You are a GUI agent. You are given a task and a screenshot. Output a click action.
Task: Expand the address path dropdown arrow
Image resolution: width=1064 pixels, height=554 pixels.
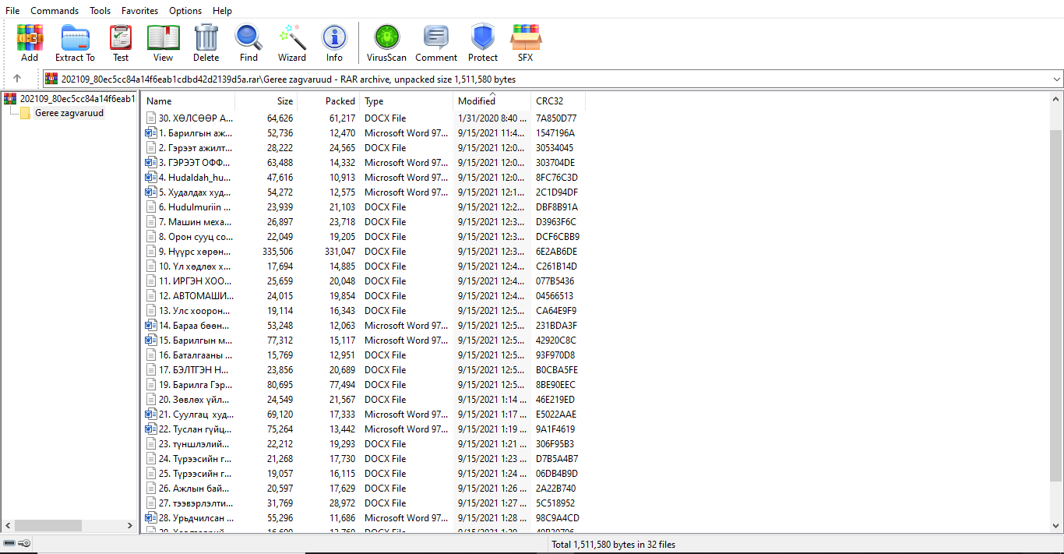1056,79
